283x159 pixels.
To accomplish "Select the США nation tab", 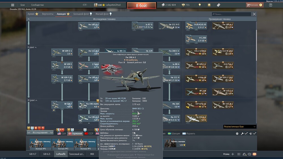I will pyautogui.click(x=62, y=134).
